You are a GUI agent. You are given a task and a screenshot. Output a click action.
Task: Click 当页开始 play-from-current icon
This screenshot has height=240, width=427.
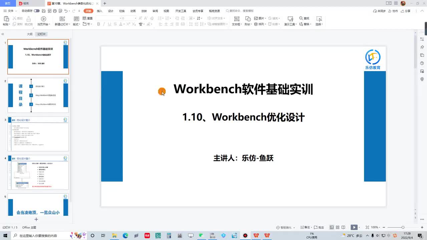point(43,19)
